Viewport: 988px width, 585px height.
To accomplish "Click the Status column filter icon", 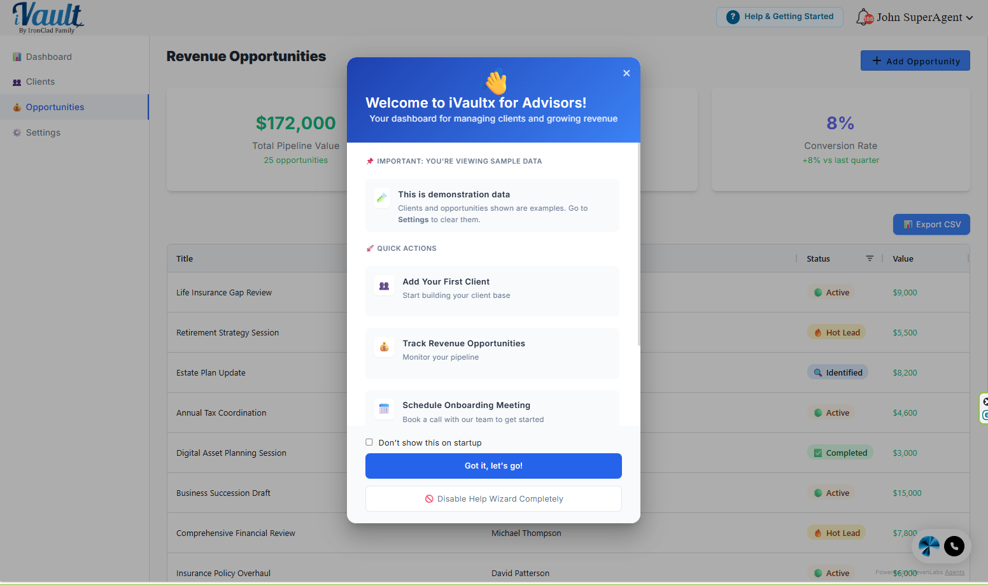I will [x=870, y=258].
